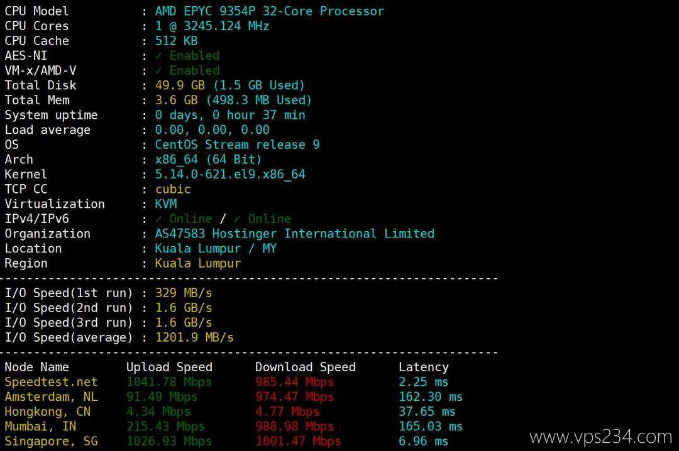This screenshot has height=451, width=679.
Task: Click the Mumbai, IN node name
Action: [x=40, y=427]
